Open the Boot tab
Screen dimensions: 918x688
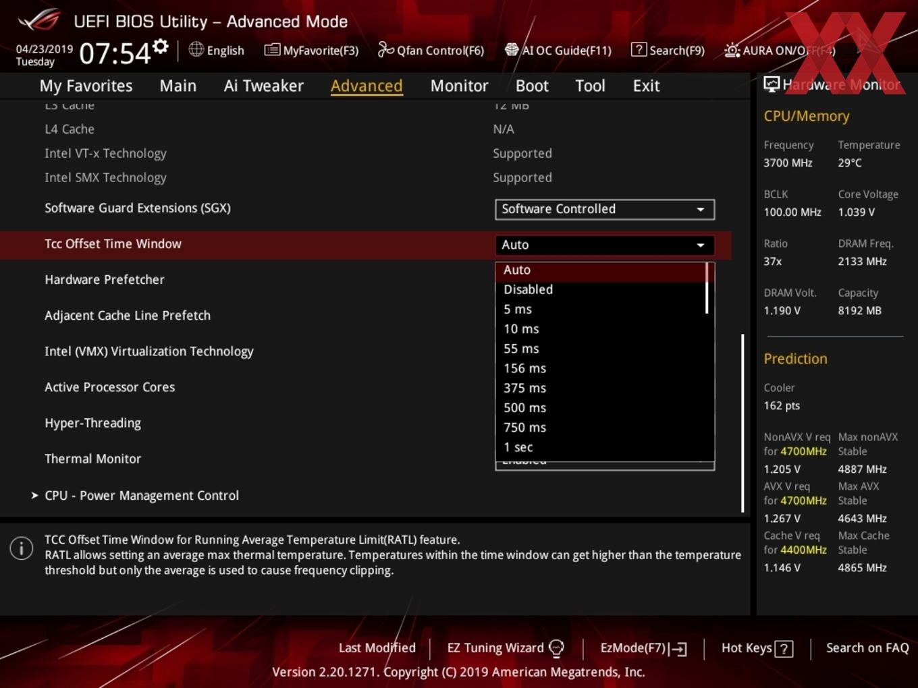tap(532, 86)
